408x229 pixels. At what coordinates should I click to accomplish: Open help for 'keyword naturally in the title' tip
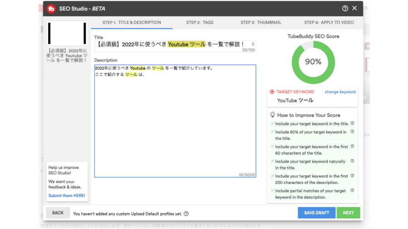click(352, 161)
